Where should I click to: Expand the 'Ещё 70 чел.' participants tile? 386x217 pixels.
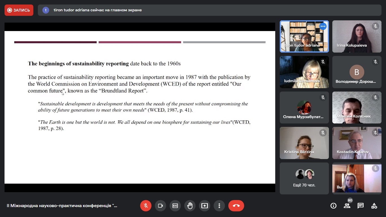(304, 178)
